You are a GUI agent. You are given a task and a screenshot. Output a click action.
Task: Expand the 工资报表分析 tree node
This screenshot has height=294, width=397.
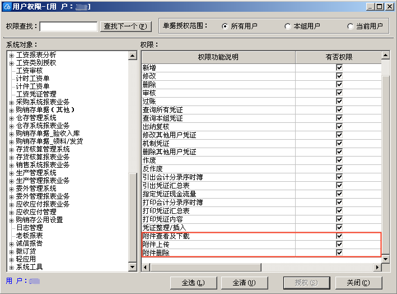point(11,55)
